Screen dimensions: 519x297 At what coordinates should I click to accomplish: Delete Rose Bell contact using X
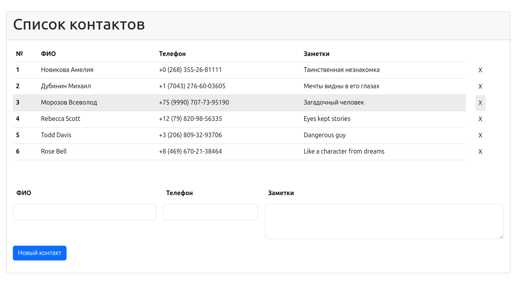point(480,152)
